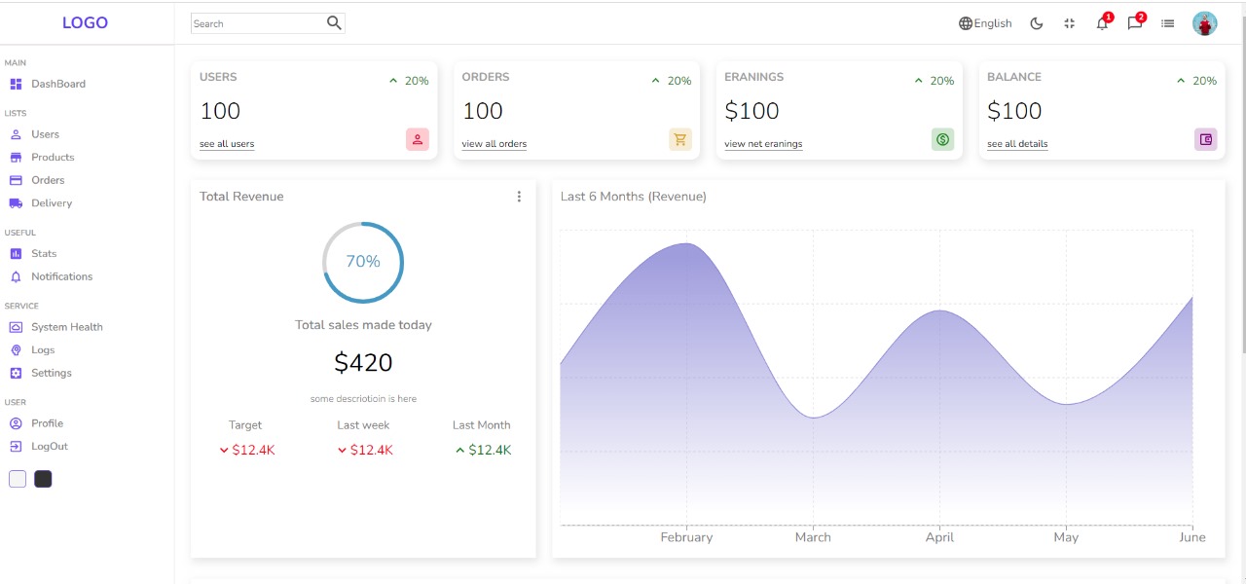Viewport: 1246px width, 584px height.
Task: Click the Products store icon in sidebar
Action: [16, 158]
